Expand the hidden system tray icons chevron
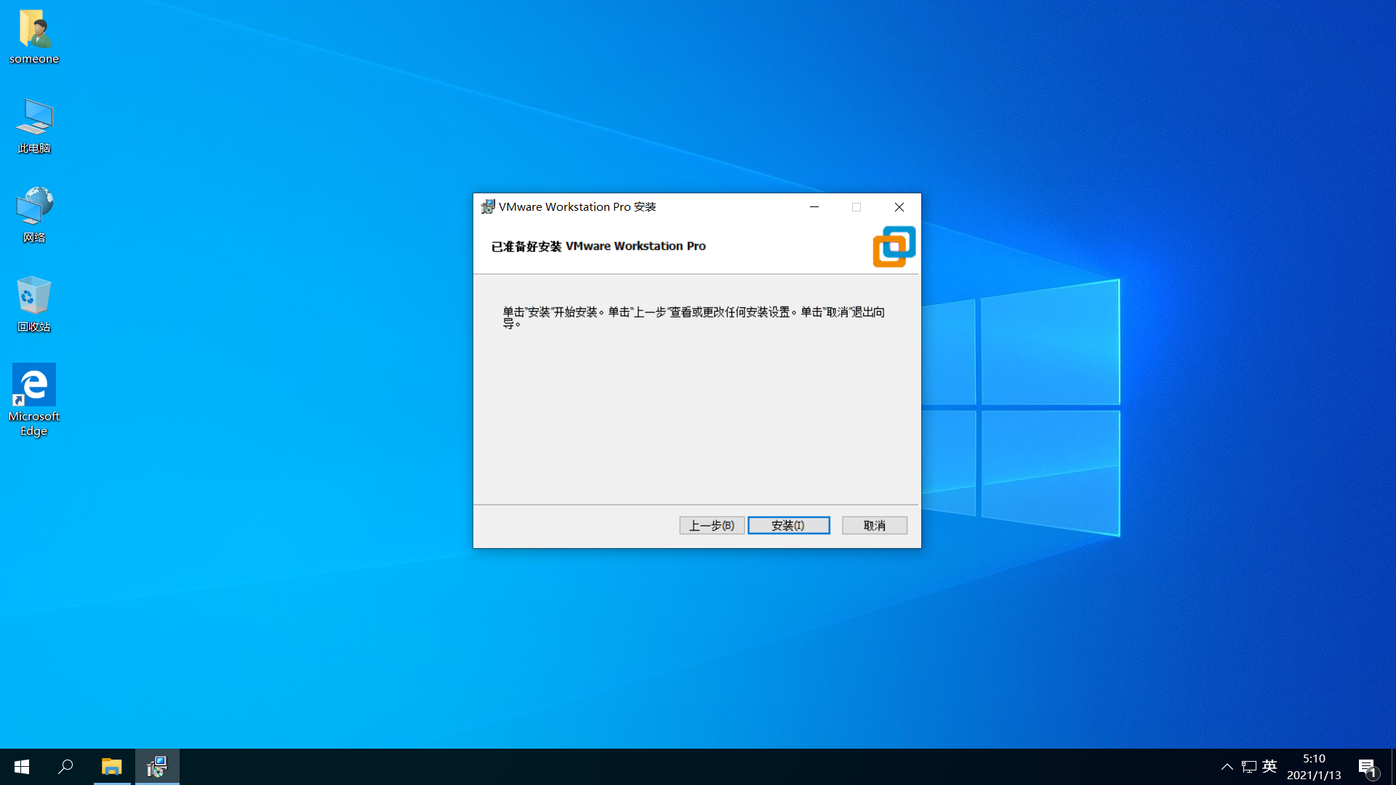The image size is (1396, 785). (1227, 767)
